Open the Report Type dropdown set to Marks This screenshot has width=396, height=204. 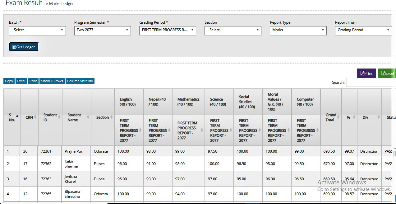tap(298, 30)
